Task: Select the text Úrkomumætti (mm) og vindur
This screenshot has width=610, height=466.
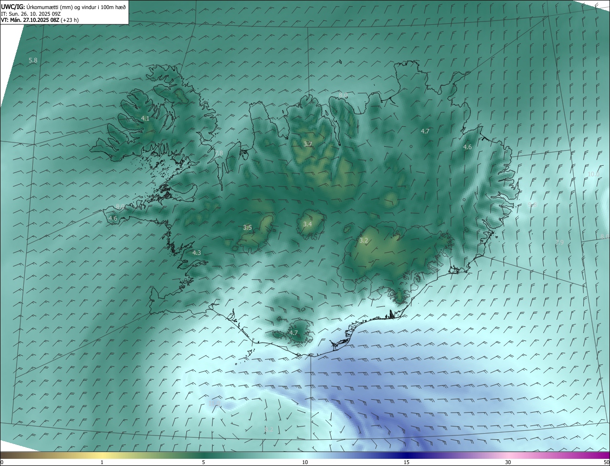Action: [61, 7]
